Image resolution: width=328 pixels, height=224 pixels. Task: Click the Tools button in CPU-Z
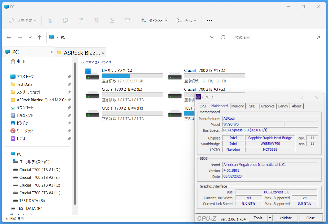tap(258, 218)
